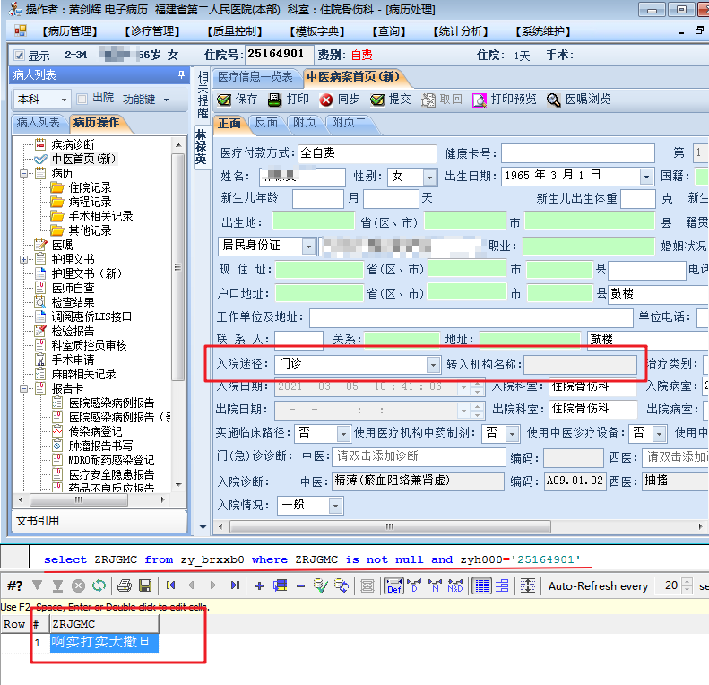The height and width of the screenshot is (685, 709).
Task: Click the pin icon on 病人列表 panel
Action: coord(181,74)
